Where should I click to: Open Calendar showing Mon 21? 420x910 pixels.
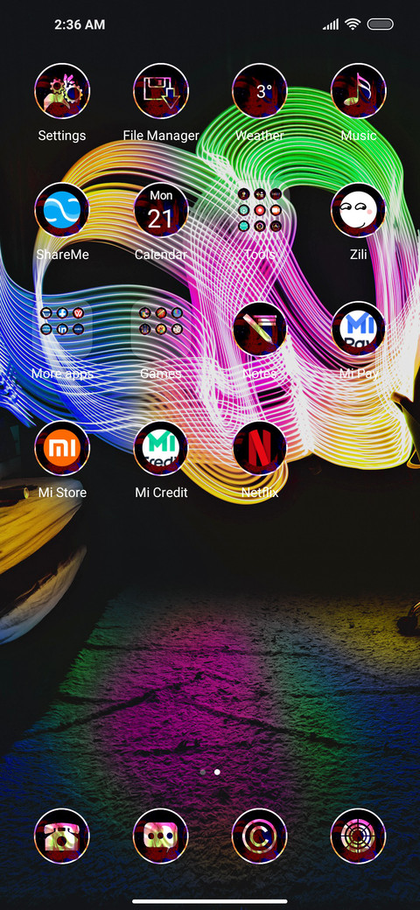(x=161, y=210)
